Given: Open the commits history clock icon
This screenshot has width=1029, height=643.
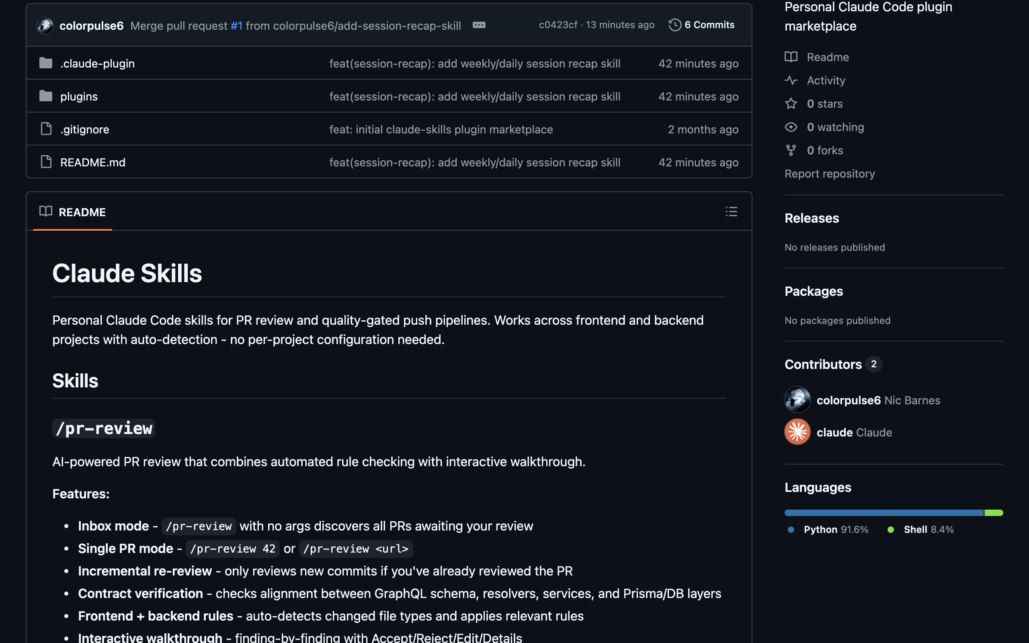Looking at the screenshot, I should (675, 25).
